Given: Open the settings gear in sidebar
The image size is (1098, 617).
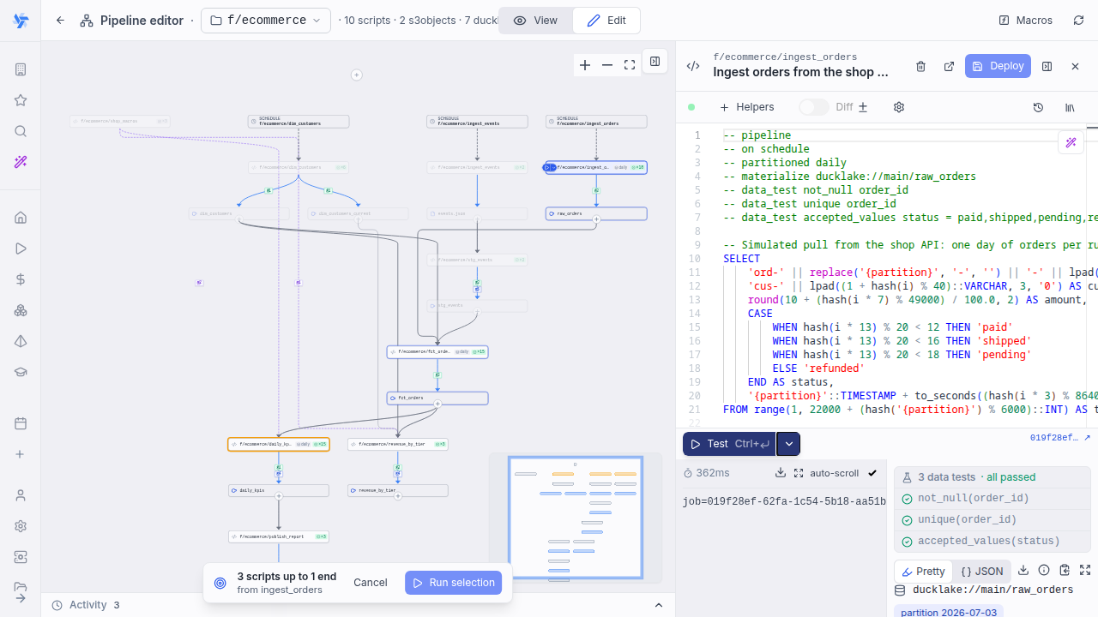Looking at the screenshot, I should pyautogui.click(x=21, y=526).
